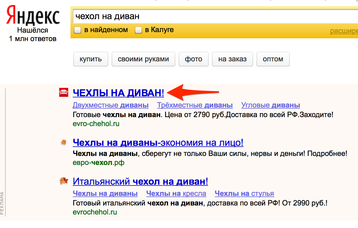Click the favicon next to Чехлы на диваны-экономия

click(64, 143)
